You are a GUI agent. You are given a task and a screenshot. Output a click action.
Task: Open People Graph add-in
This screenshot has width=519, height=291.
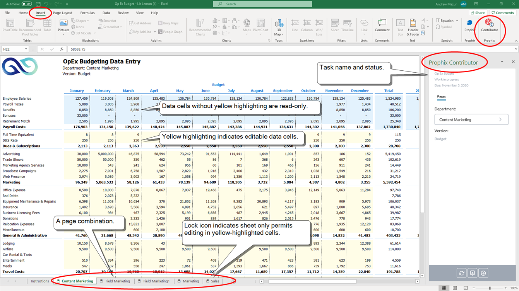tap(170, 32)
